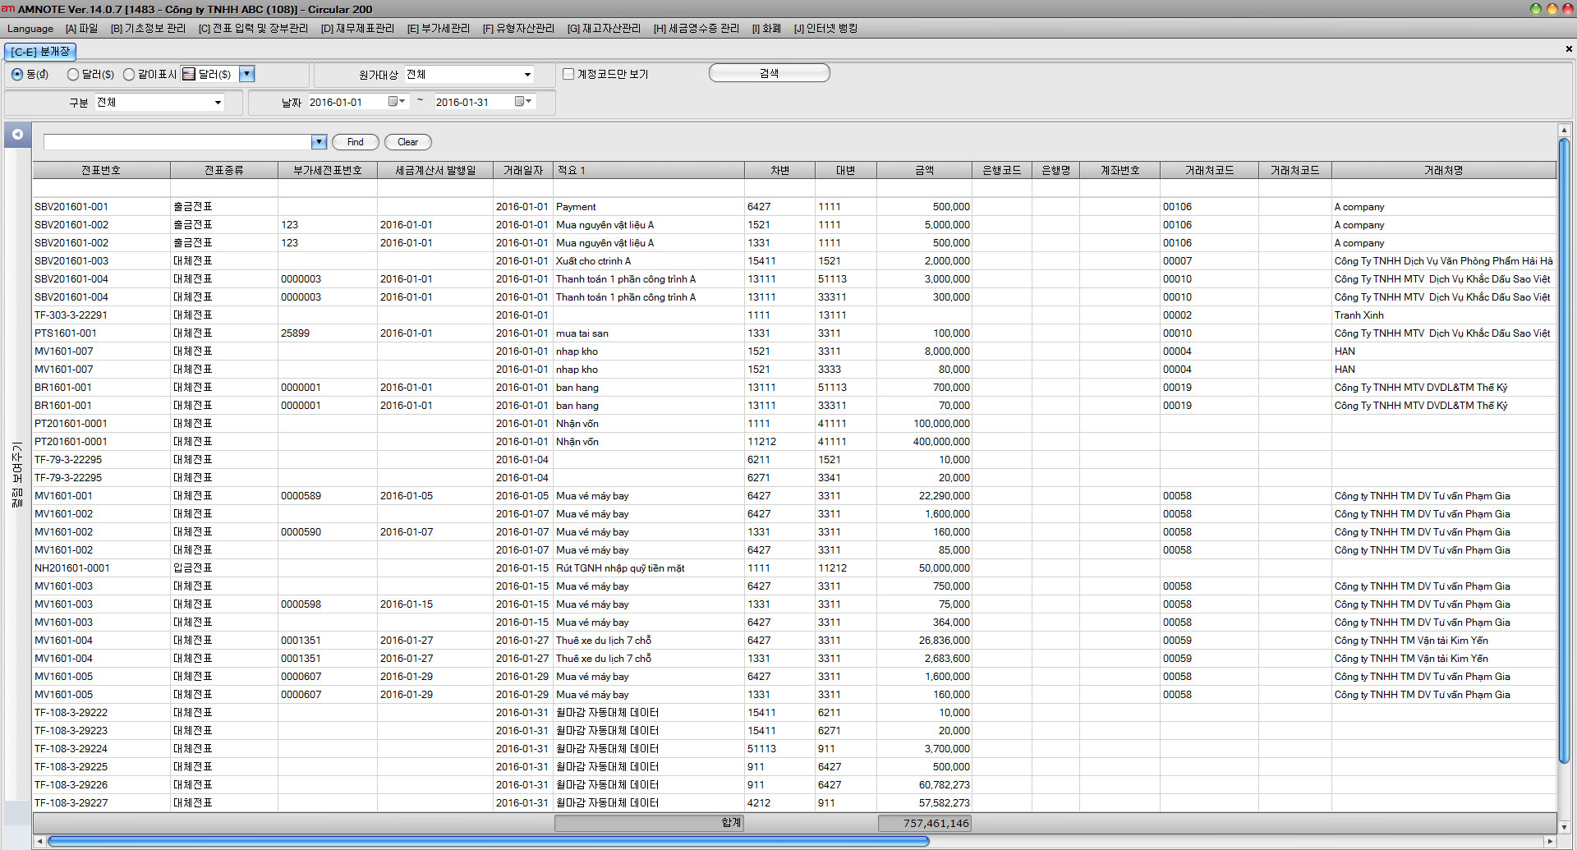Select the 같이표시 radio button
Image resolution: width=1577 pixels, height=850 pixels.
coord(129,75)
